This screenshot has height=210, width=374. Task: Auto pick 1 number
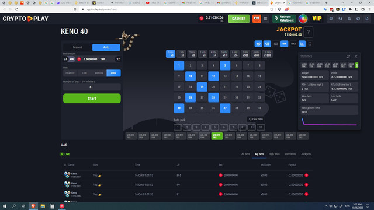coord(178,127)
